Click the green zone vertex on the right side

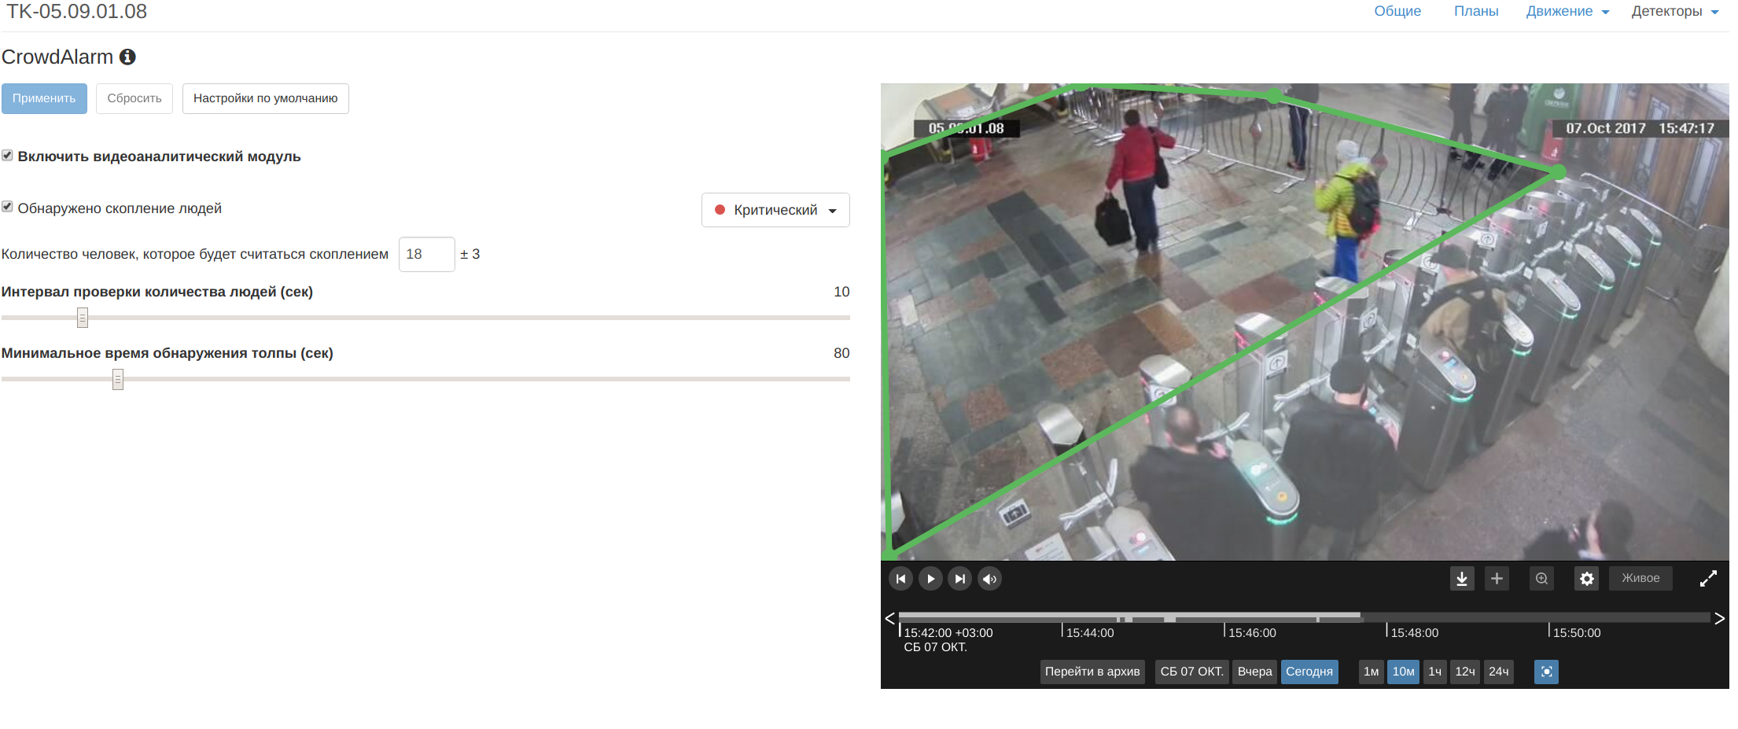click(1559, 171)
